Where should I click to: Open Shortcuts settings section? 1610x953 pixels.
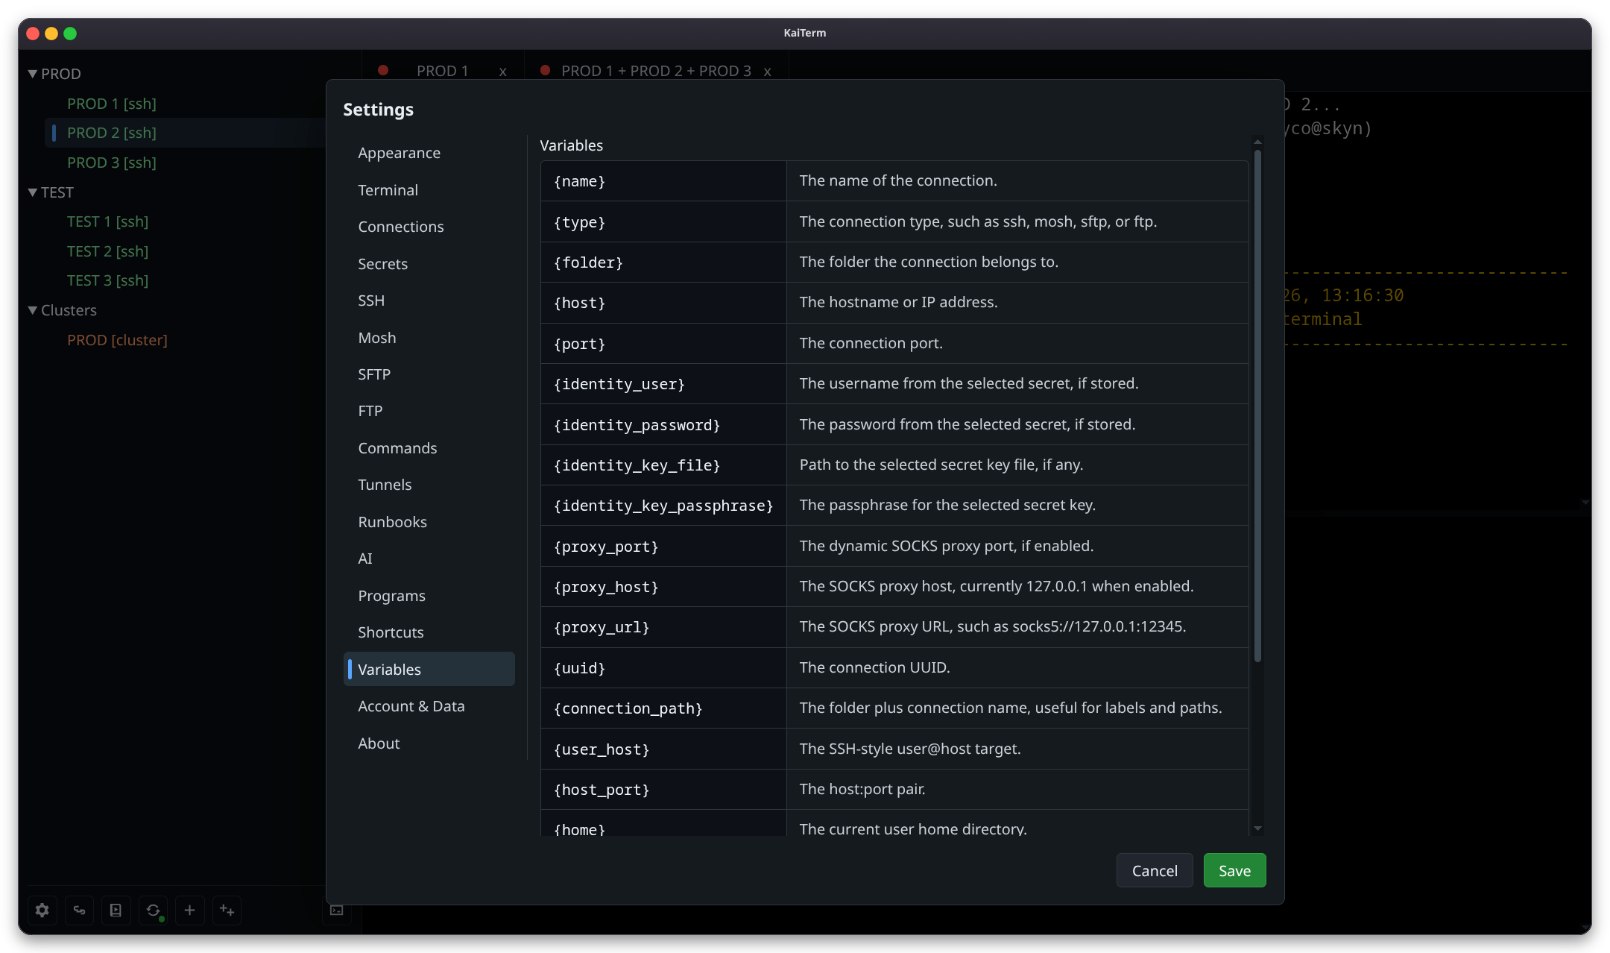tap(429, 632)
